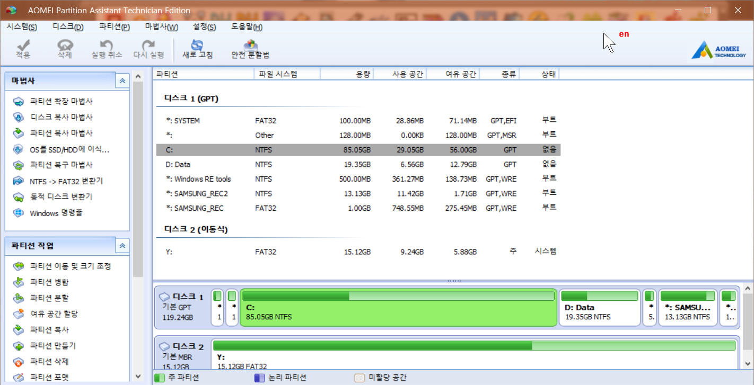The image size is (754, 385).
Task: Select the Windows RE tools row
Action: coord(358,179)
